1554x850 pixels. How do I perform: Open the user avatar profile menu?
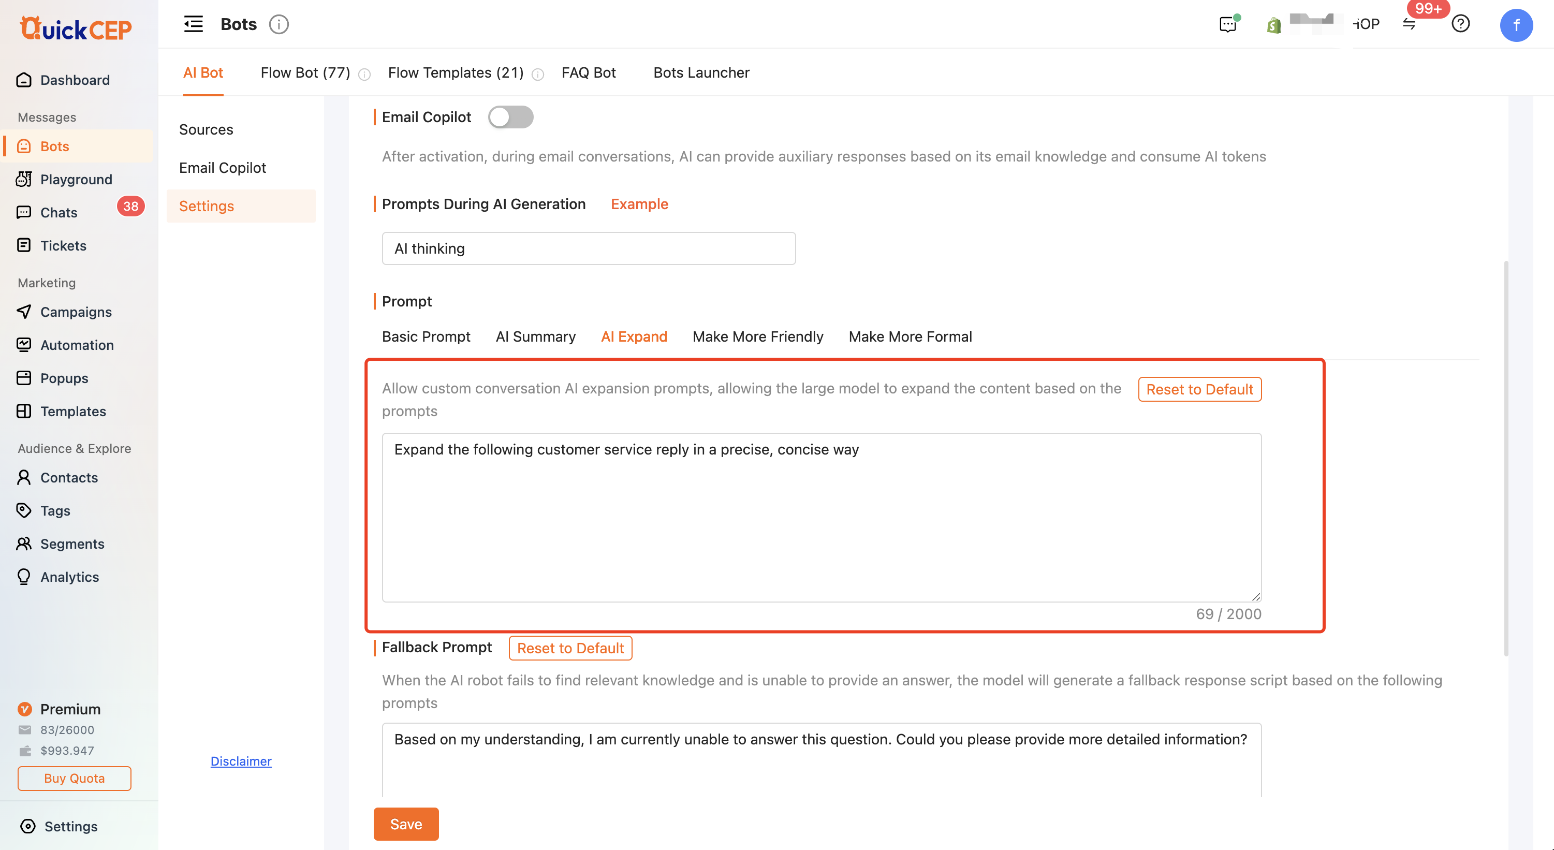(x=1516, y=25)
